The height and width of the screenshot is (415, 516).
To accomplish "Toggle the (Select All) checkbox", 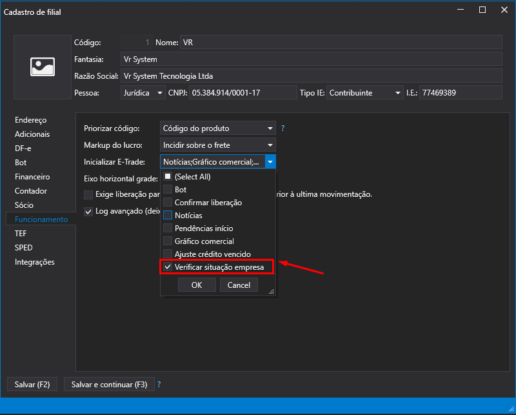I will (x=168, y=177).
